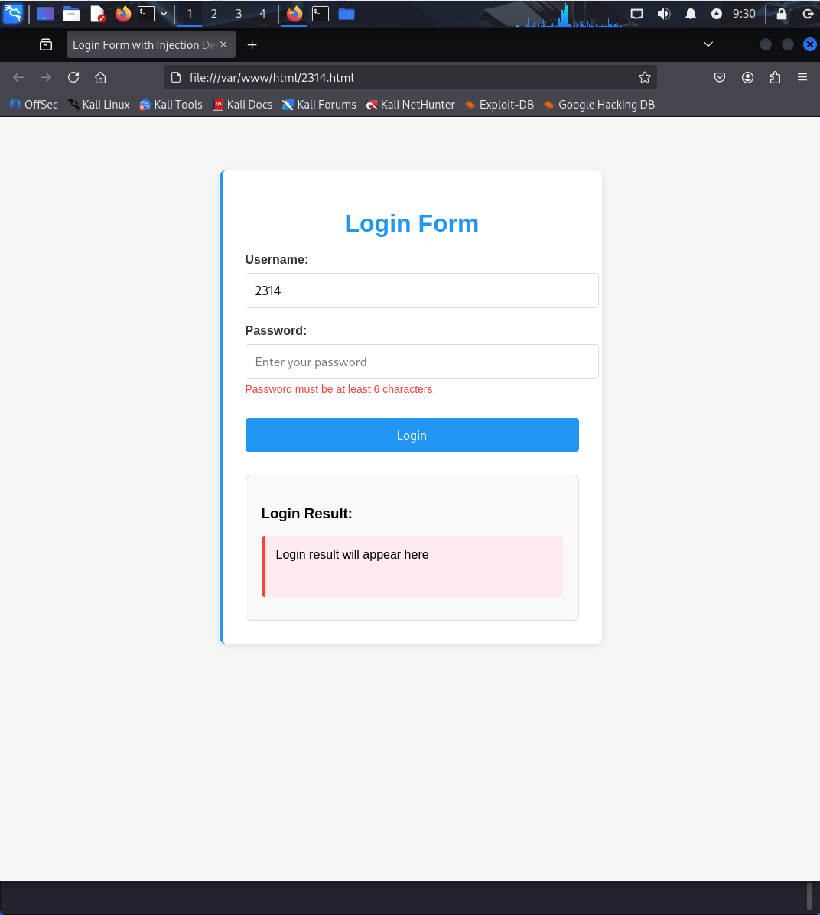Open the Pocket save icon

tap(720, 77)
